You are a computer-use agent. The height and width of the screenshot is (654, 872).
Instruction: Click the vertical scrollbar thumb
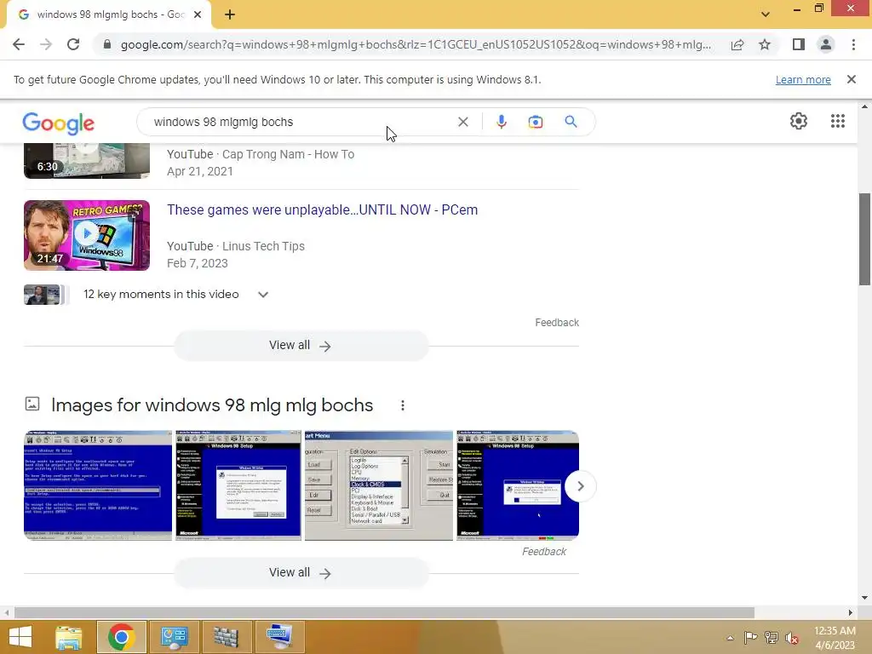tap(864, 239)
